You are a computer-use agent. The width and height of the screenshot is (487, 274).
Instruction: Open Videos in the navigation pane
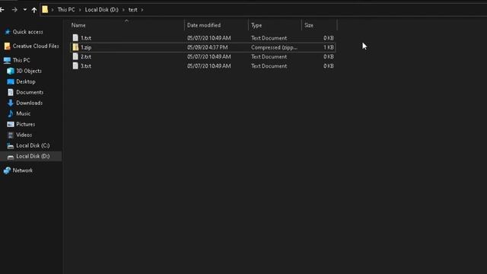pyautogui.click(x=24, y=135)
